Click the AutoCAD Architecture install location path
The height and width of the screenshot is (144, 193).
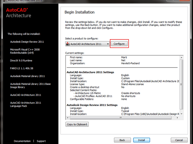[150, 81]
